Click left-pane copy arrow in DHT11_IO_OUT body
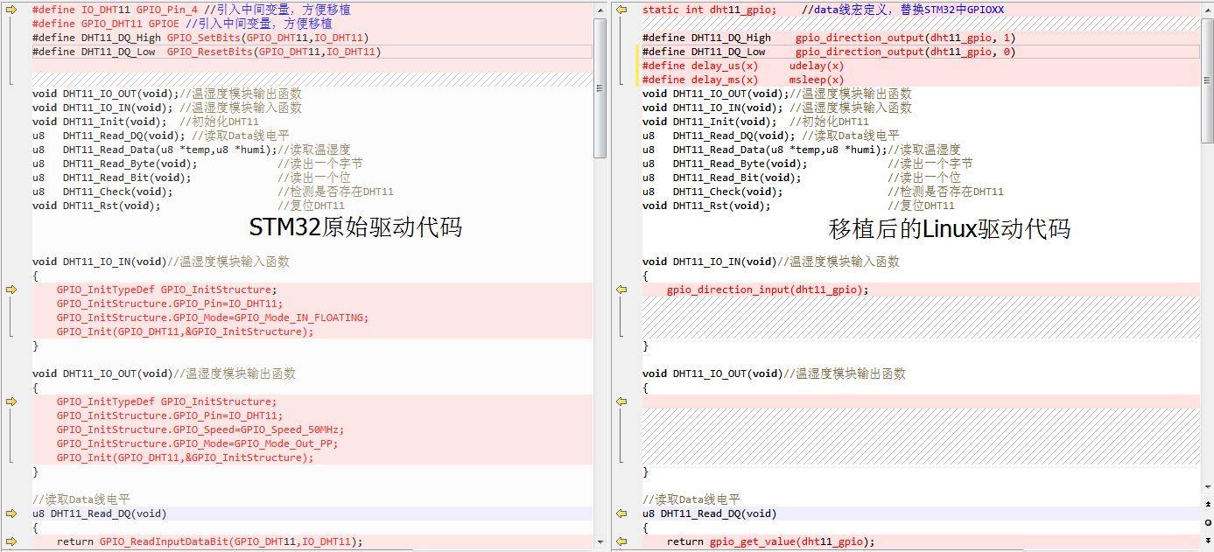 11,402
